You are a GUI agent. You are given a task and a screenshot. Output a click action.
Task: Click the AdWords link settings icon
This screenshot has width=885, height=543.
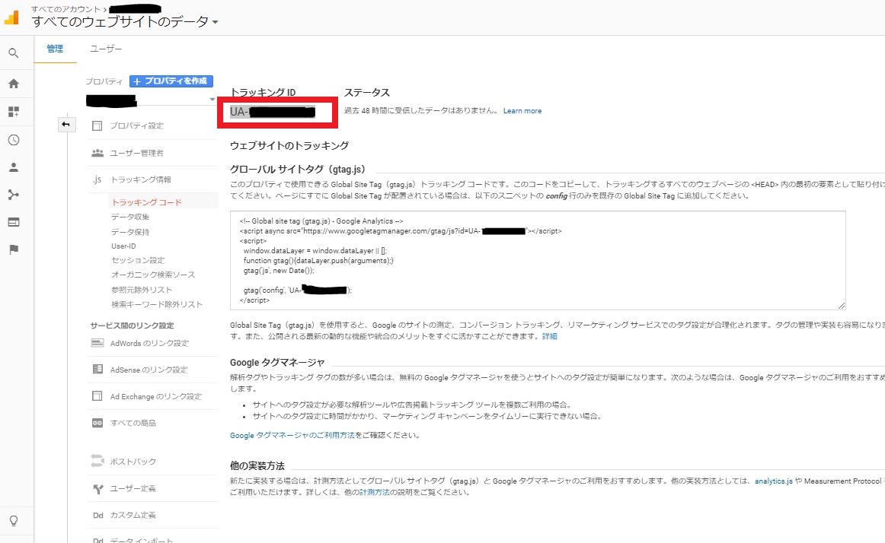(x=97, y=343)
